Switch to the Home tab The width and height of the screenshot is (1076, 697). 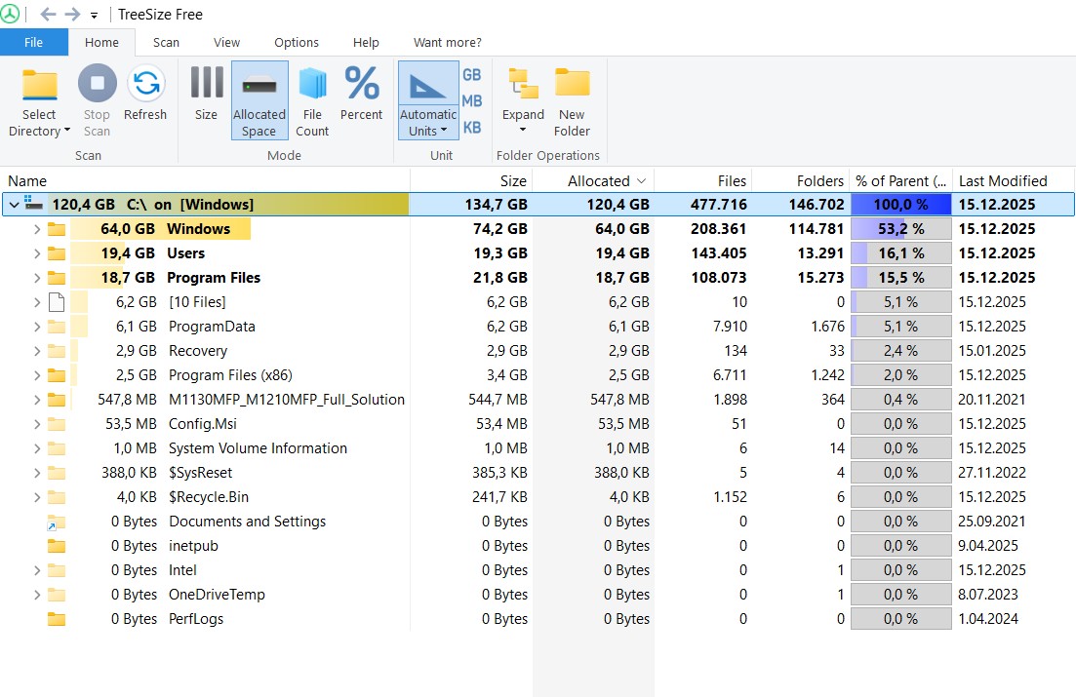[x=101, y=42]
